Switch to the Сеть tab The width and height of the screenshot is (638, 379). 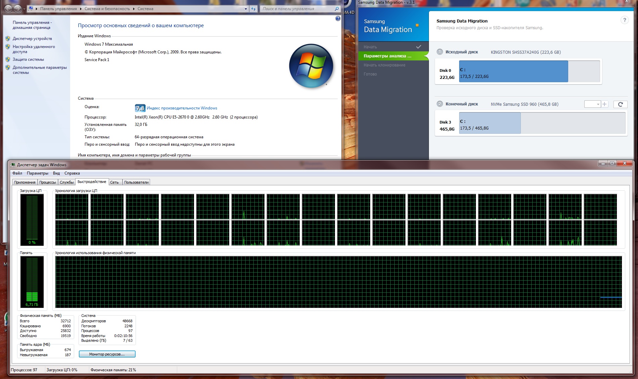tap(114, 182)
